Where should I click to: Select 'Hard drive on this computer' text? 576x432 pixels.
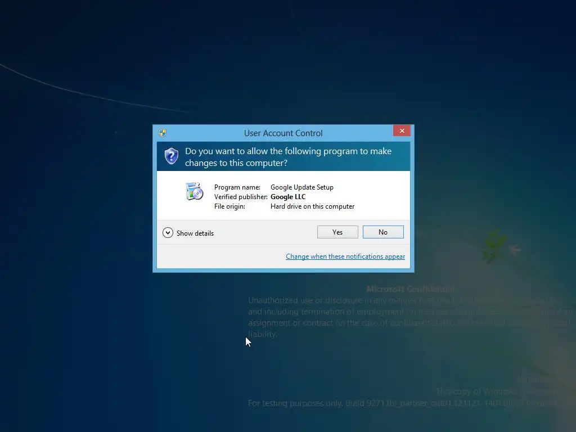[313, 206]
